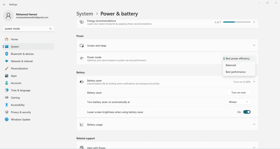Viewport: 280px width, 149px height.
Task: Click the System breadcrumb link
Action: [85, 14]
